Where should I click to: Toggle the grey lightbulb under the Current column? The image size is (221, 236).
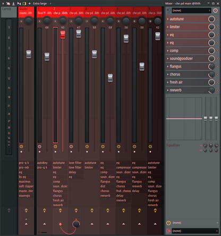(x=9, y=210)
